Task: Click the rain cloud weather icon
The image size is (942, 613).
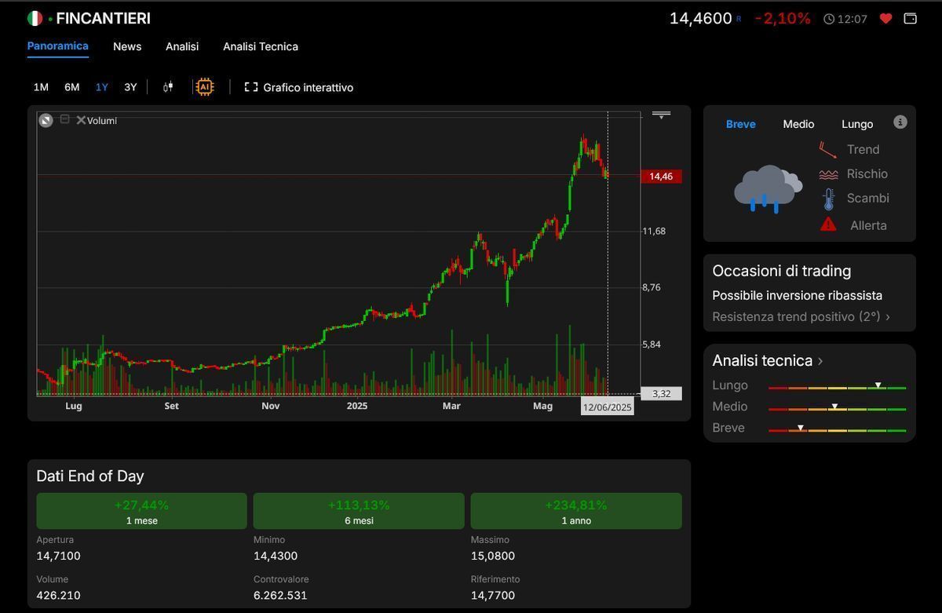Action: (x=768, y=189)
